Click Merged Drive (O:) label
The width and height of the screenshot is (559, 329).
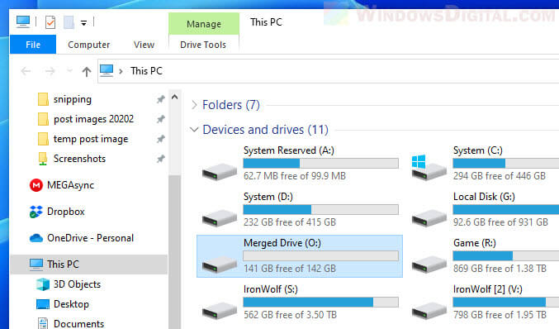pos(282,243)
